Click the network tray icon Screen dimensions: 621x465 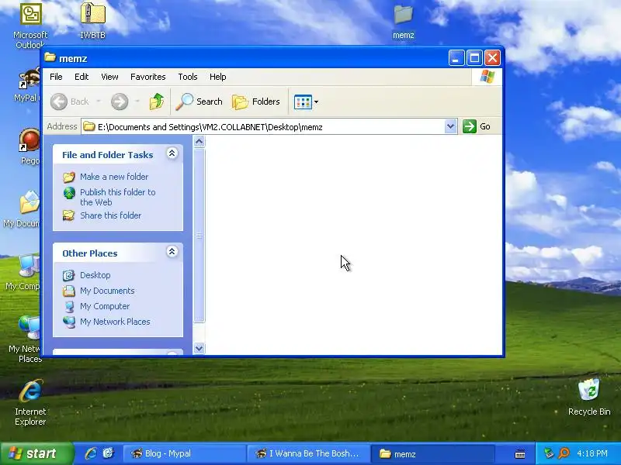[549, 453]
